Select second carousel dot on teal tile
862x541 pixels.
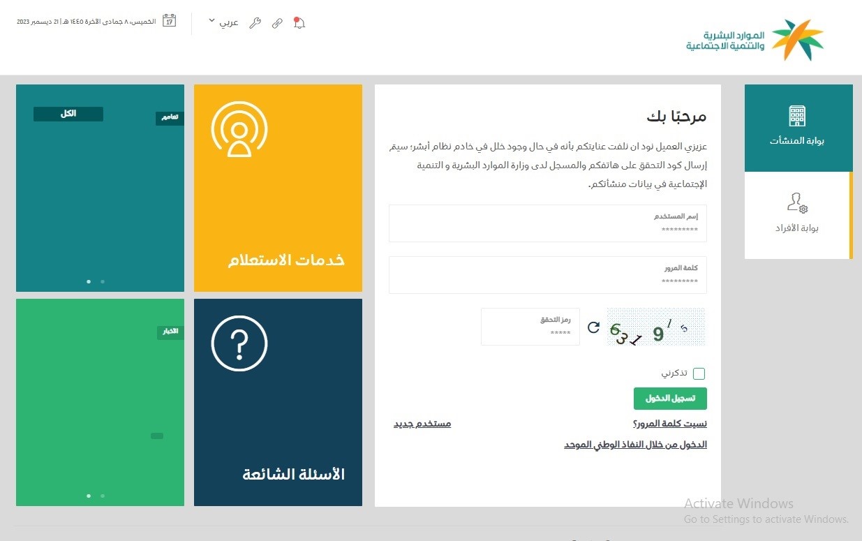click(x=103, y=281)
